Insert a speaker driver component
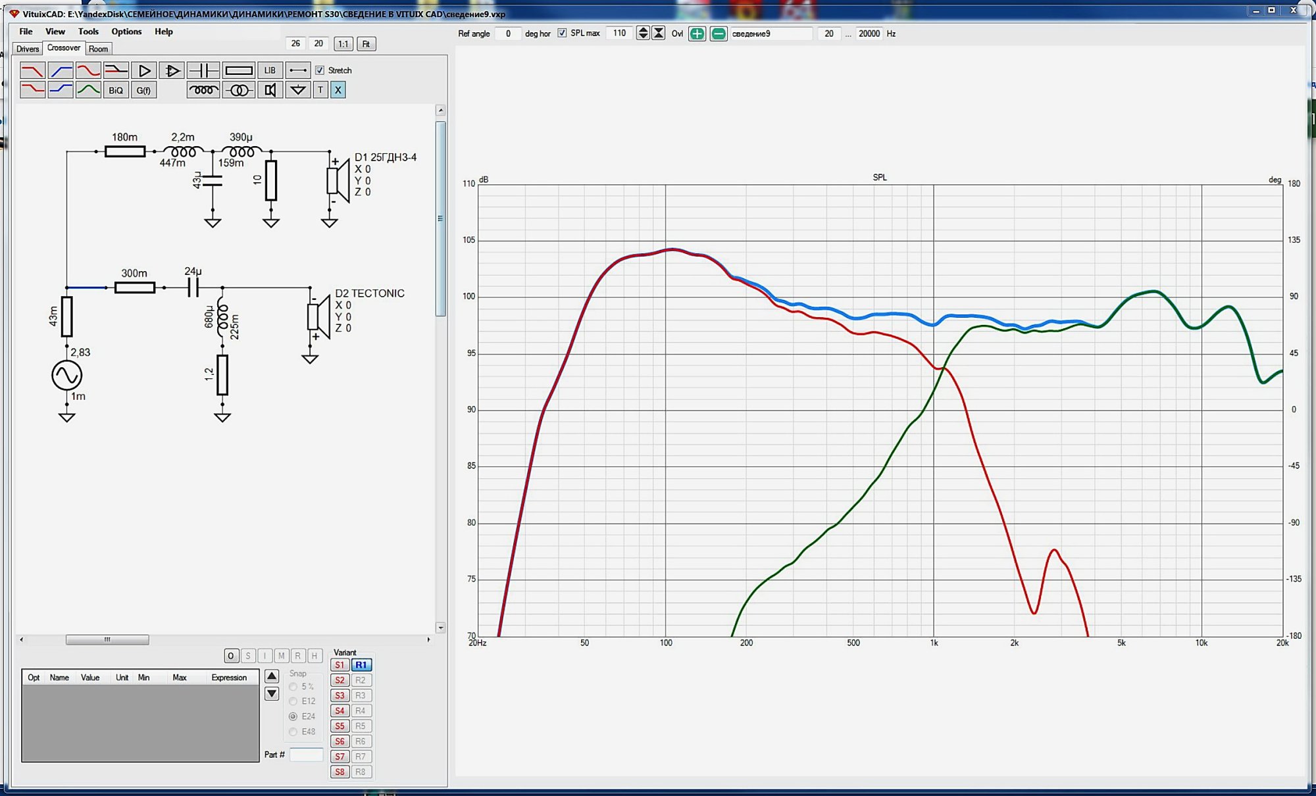The width and height of the screenshot is (1316, 796). [x=270, y=90]
